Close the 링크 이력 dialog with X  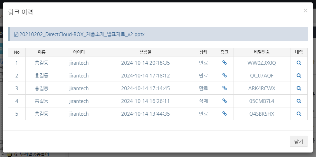305,11
